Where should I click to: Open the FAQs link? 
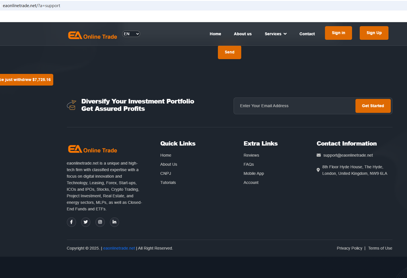coord(249,164)
